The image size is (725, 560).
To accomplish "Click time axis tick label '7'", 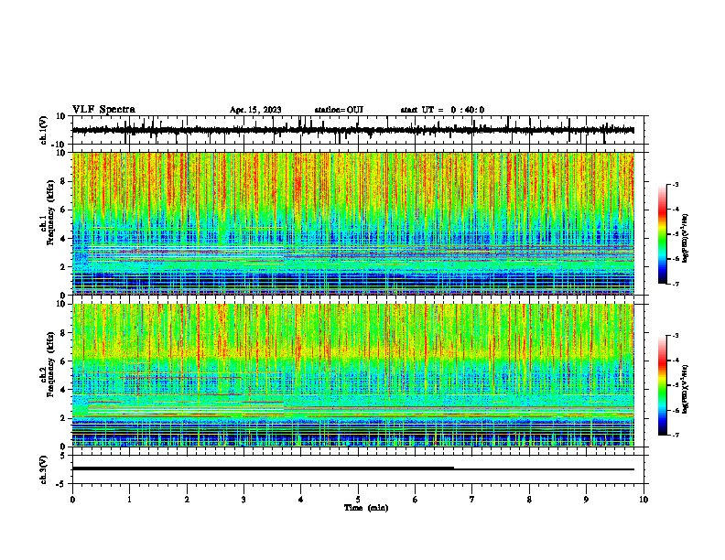I will click(472, 500).
